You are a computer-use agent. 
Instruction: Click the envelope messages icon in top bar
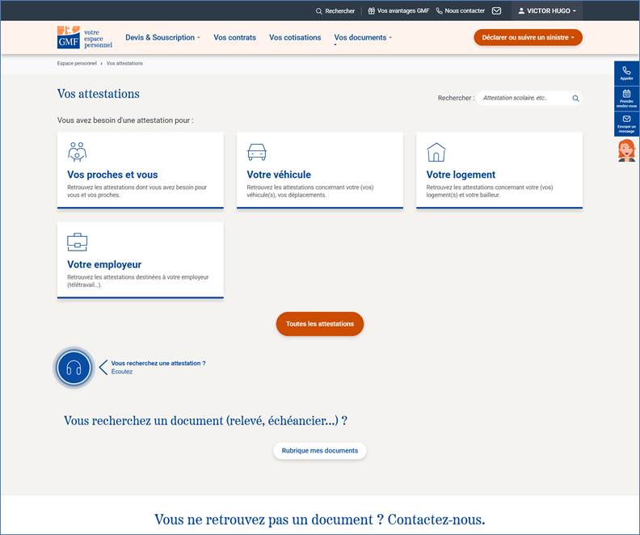click(496, 11)
